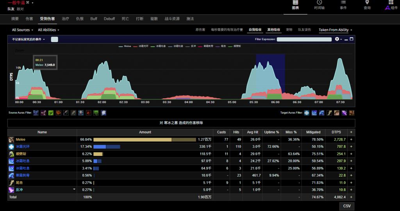400x211 pixels.
Task: Open the Taken From Ability dropdown
Action: (335, 30)
